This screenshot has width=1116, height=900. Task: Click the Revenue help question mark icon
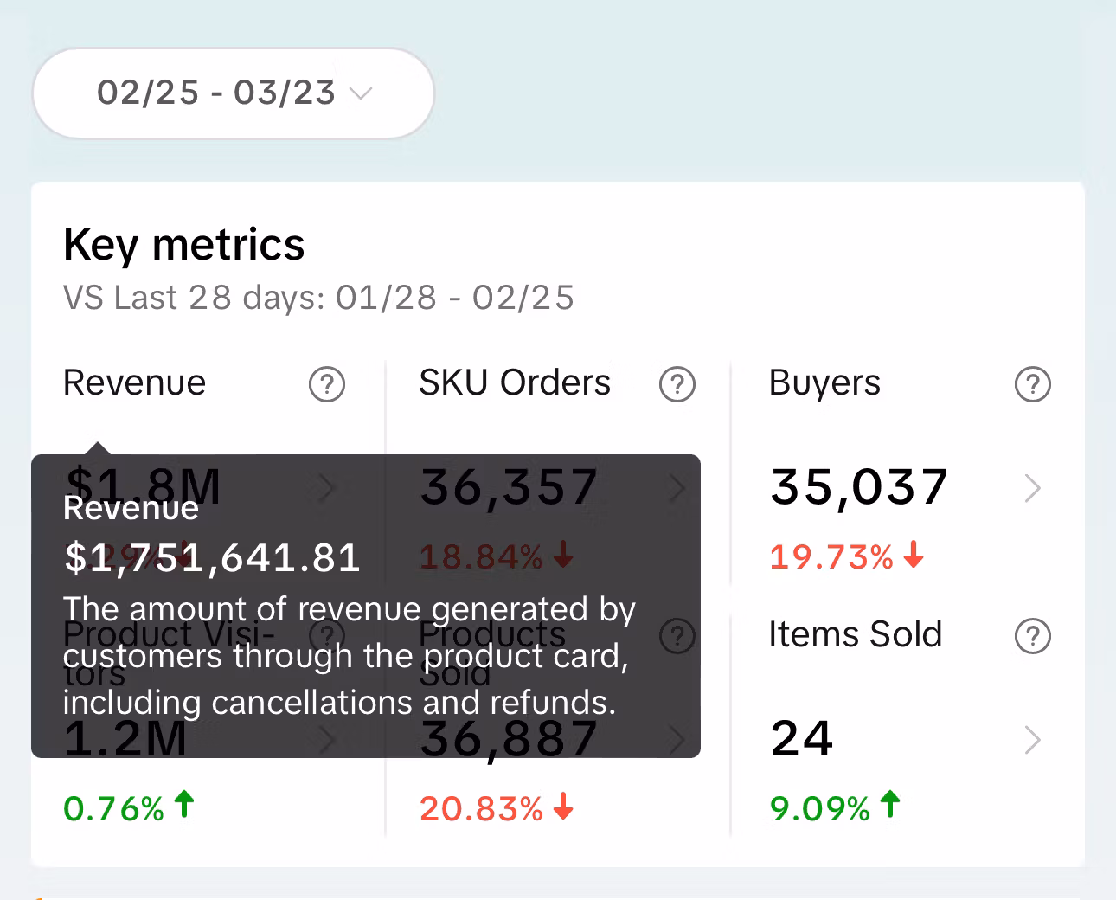[x=327, y=384]
